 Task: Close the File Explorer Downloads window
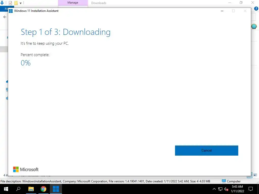[253, 3]
